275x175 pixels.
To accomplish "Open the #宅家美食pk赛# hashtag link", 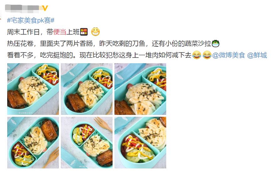I will (x=31, y=21).
